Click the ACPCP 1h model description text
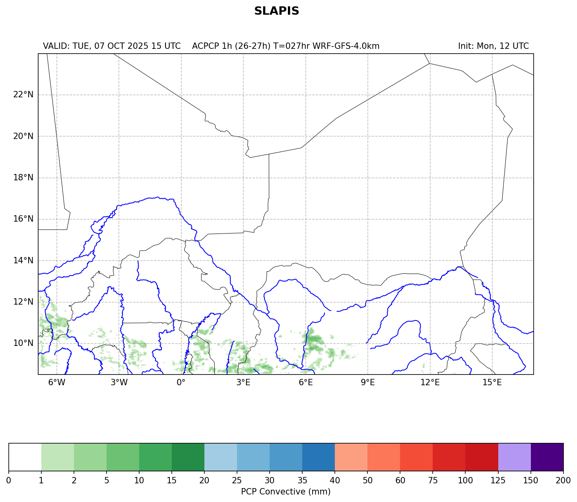 tap(286, 46)
